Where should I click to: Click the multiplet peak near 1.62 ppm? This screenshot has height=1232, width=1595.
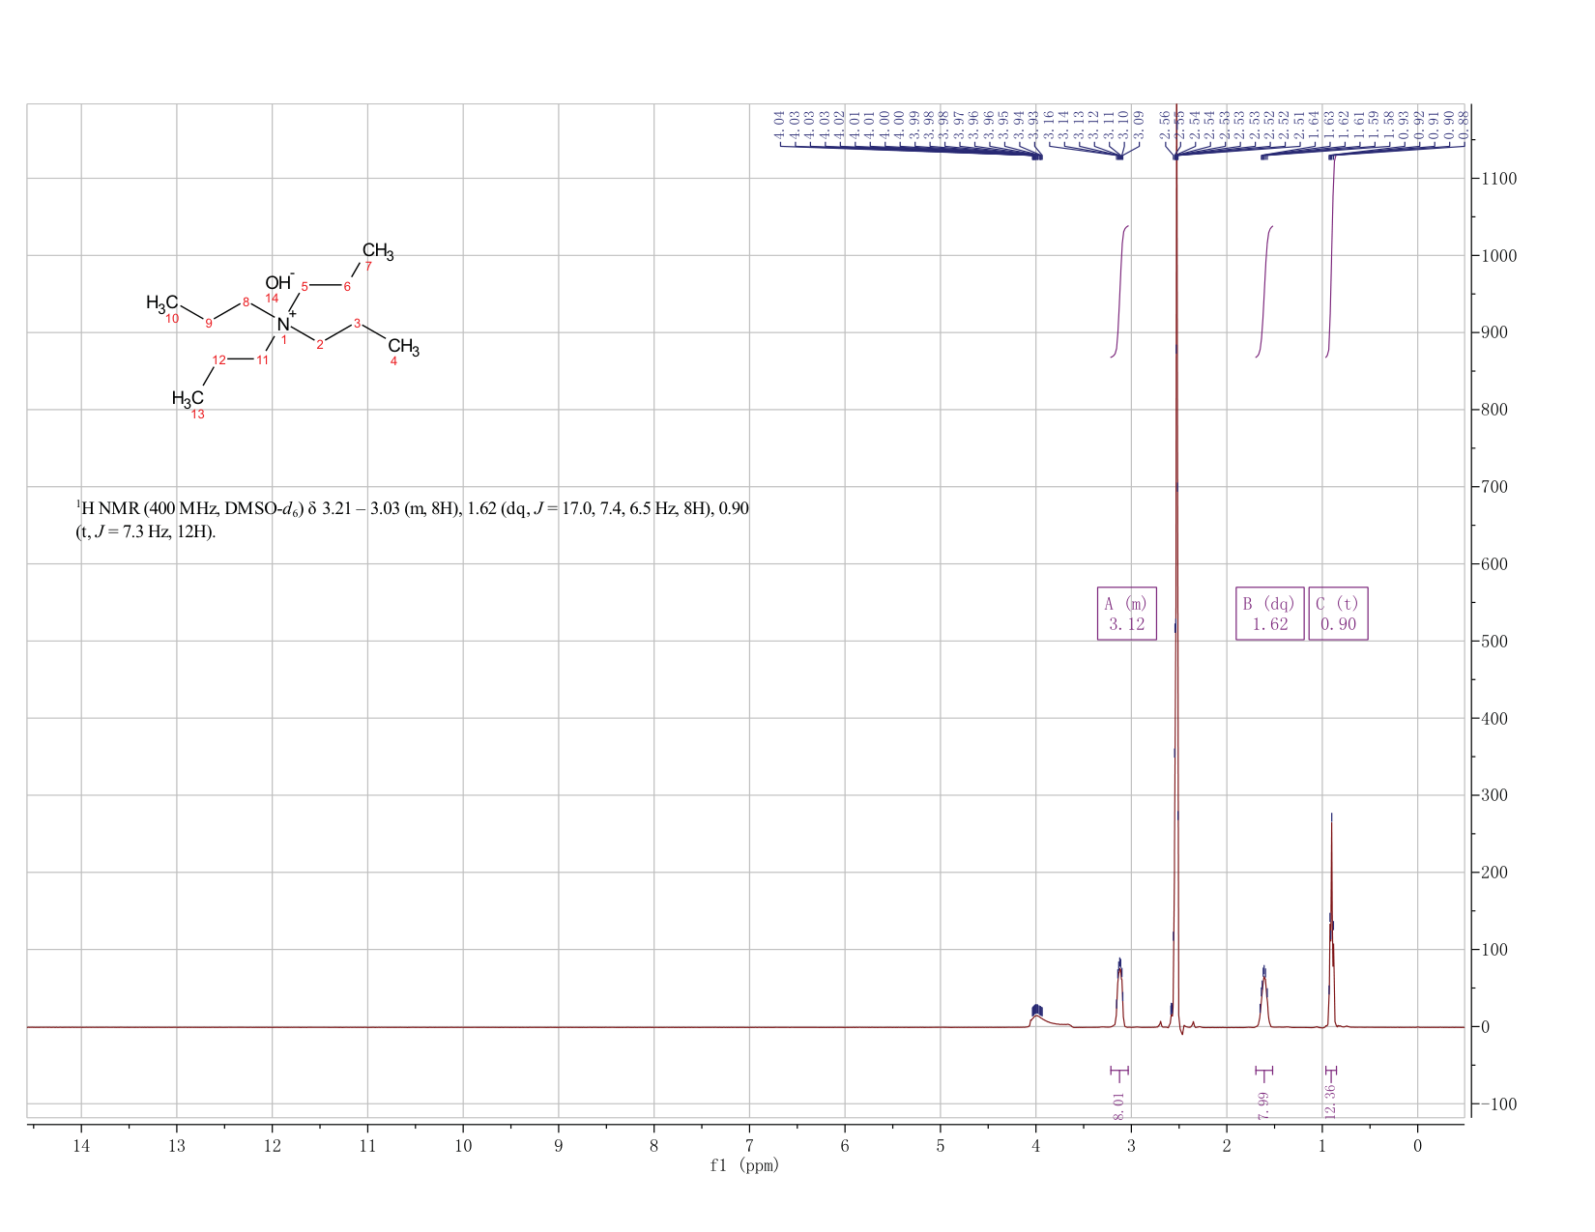point(1263,995)
